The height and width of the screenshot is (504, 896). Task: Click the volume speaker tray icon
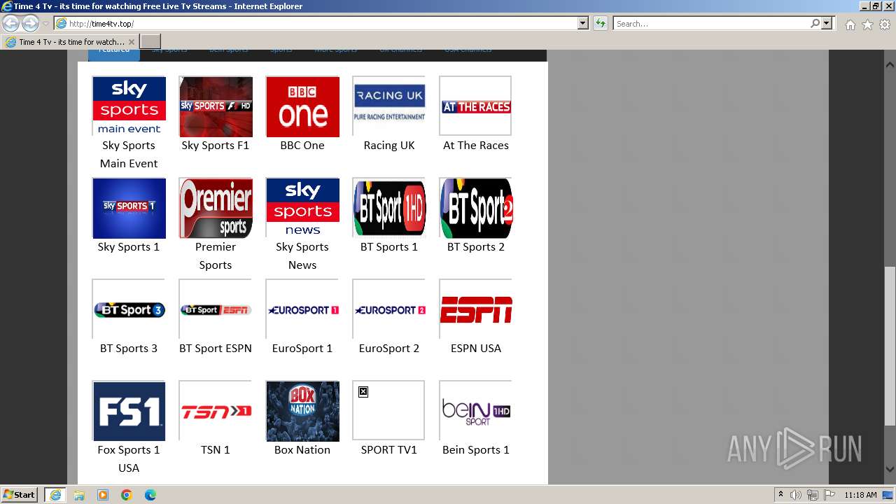(x=796, y=495)
